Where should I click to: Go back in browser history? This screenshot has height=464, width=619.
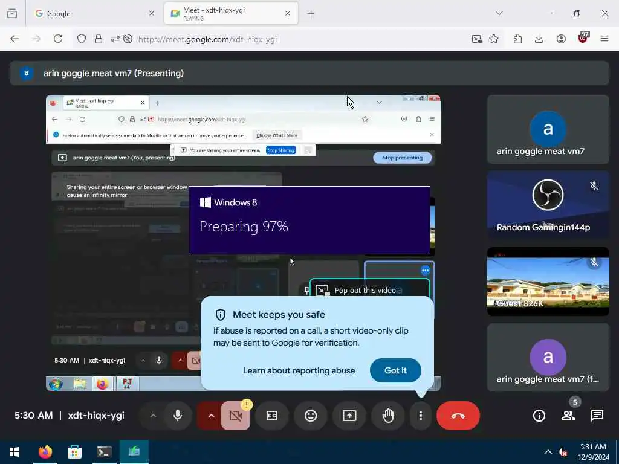[15, 39]
